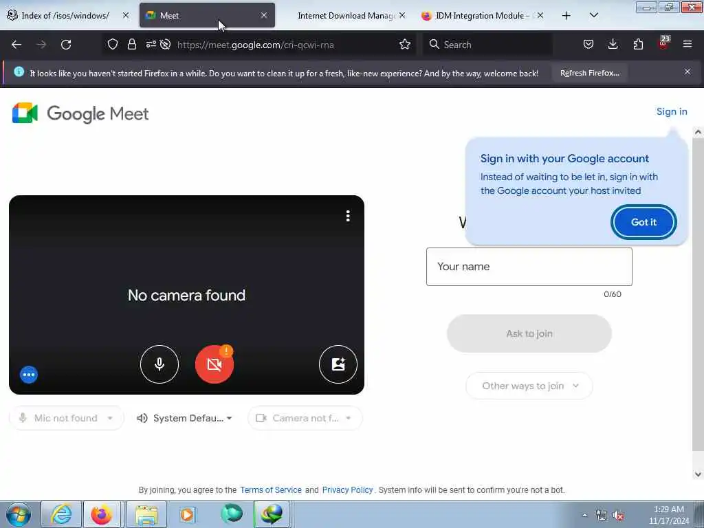
Task: Open the three-dot menu in the video preview
Action: 348,216
